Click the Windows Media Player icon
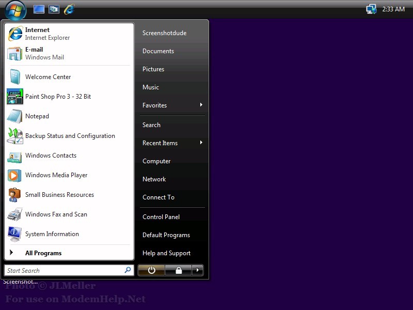 pyautogui.click(x=14, y=176)
